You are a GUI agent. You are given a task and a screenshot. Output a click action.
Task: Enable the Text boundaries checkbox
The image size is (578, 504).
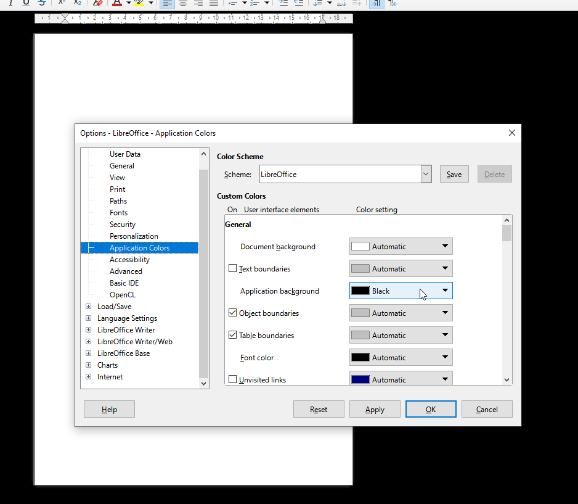click(233, 269)
